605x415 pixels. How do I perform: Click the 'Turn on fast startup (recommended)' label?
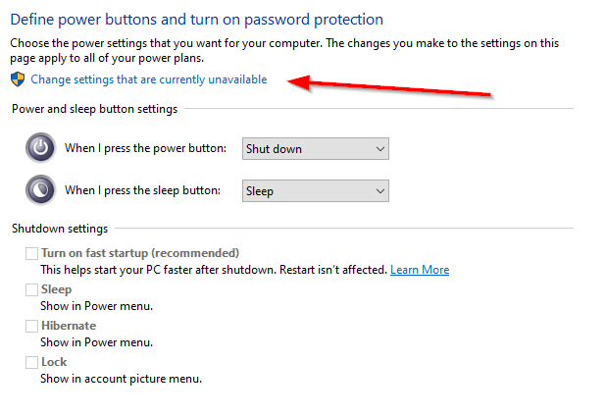click(x=140, y=253)
